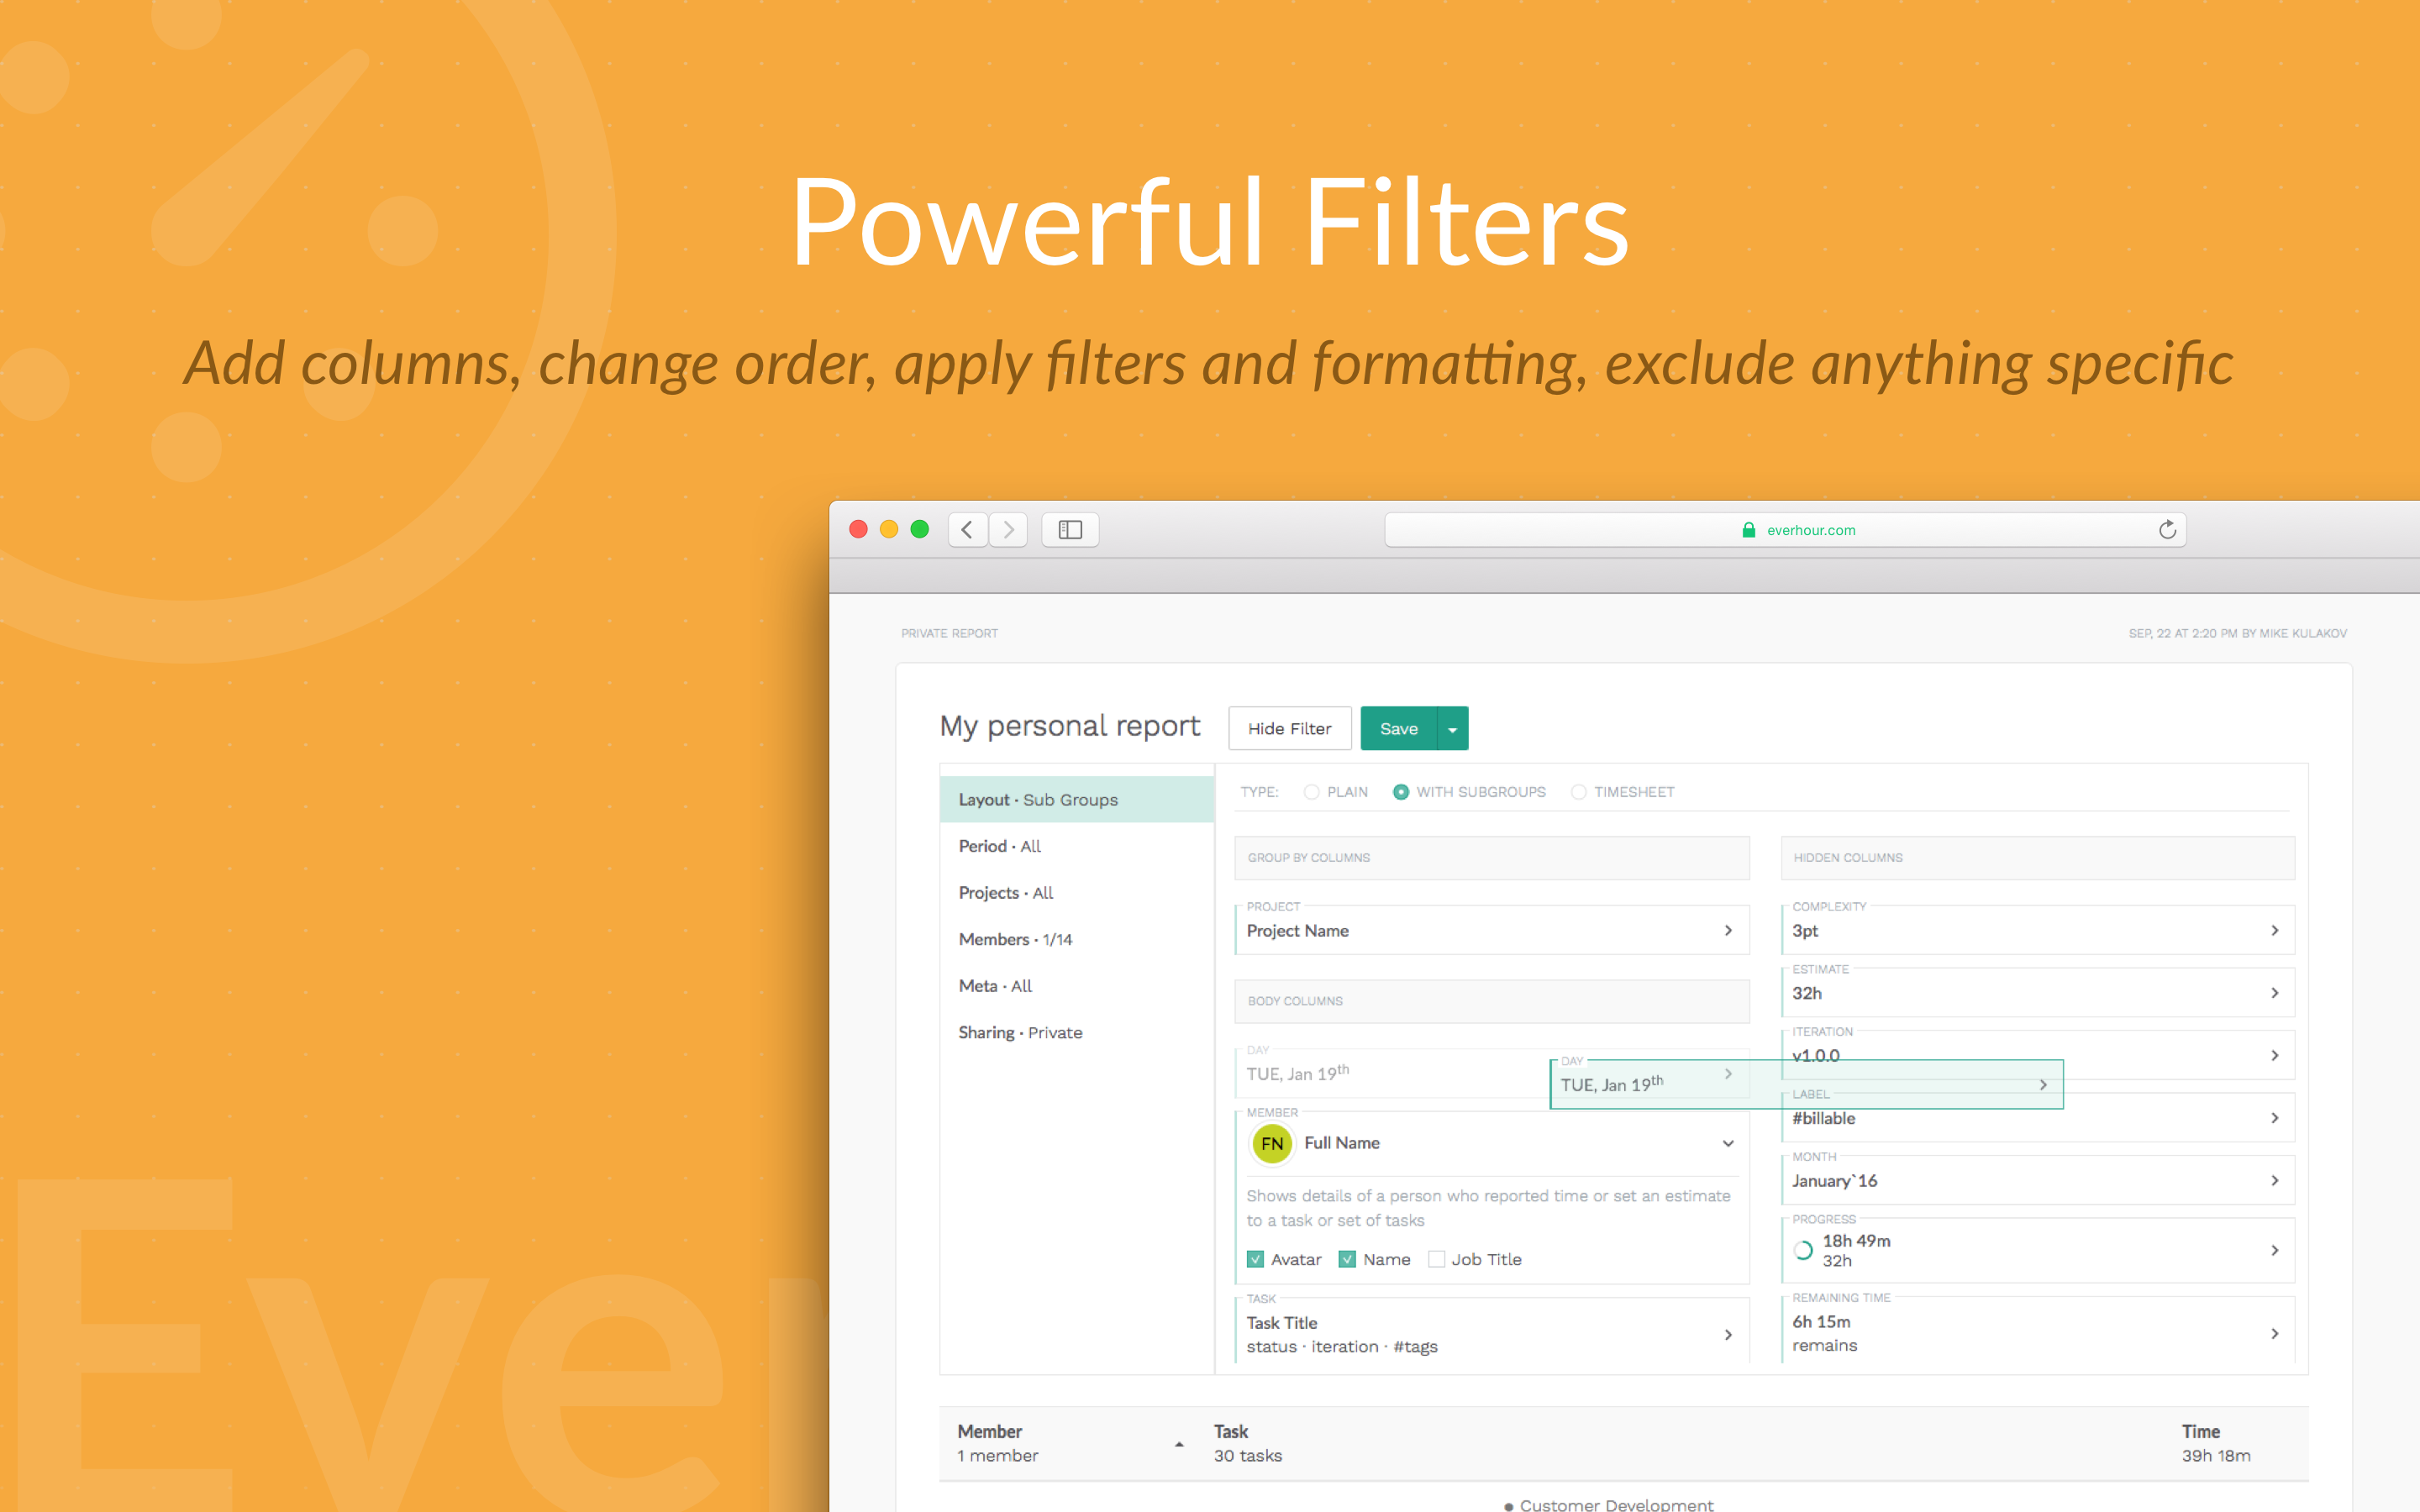The width and height of the screenshot is (2420, 1512).
Task: Click the green Save button
Action: coord(1398,729)
